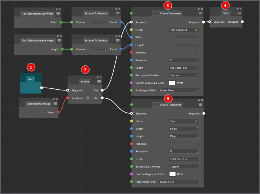Open Custom Background Color swatch in From Clipboard node
The height and width of the screenshot is (194, 260).
[x=172, y=83]
